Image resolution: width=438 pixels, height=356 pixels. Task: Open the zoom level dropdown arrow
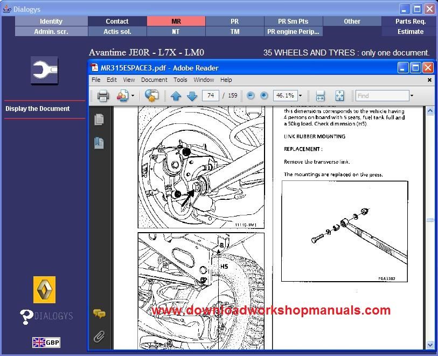[300, 95]
